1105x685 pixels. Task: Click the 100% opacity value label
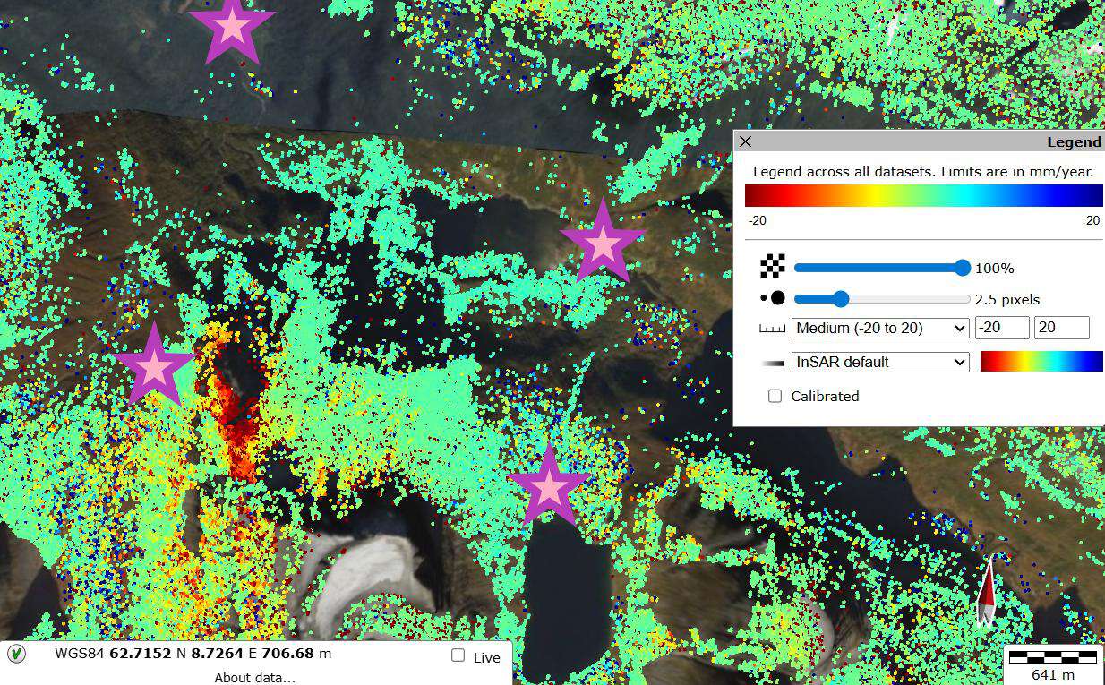(x=994, y=268)
